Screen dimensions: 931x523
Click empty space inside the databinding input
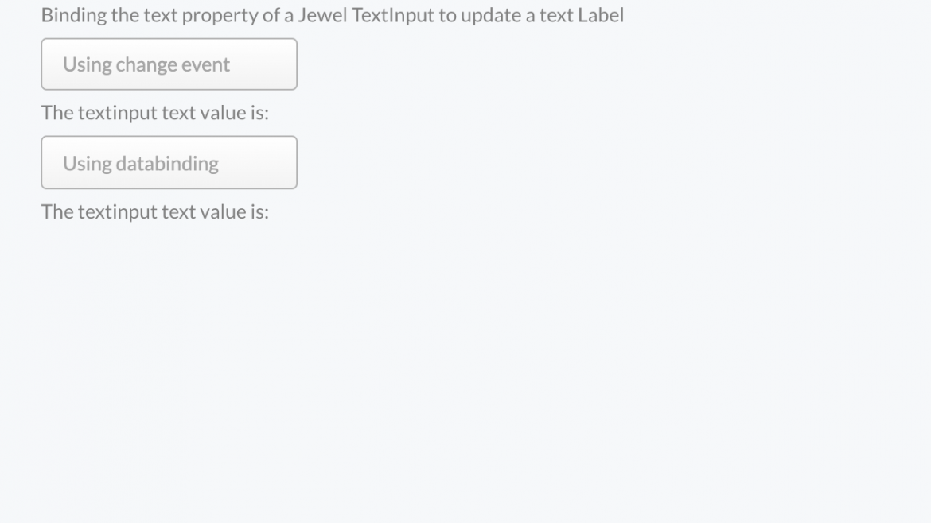pos(263,163)
